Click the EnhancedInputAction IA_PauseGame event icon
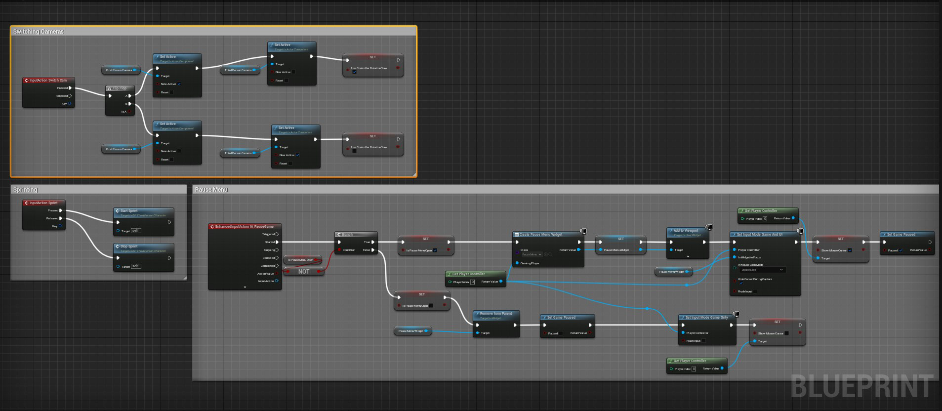 [x=212, y=227]
